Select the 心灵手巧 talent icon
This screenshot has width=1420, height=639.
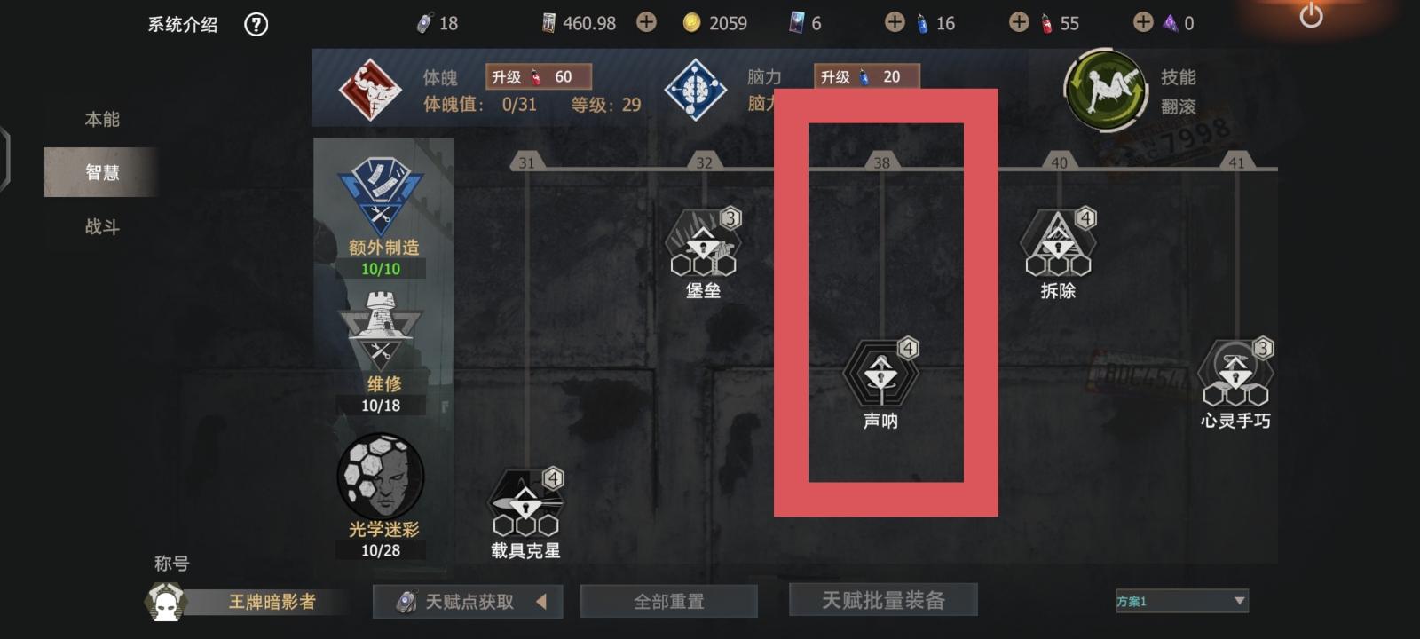(1235, 373)
